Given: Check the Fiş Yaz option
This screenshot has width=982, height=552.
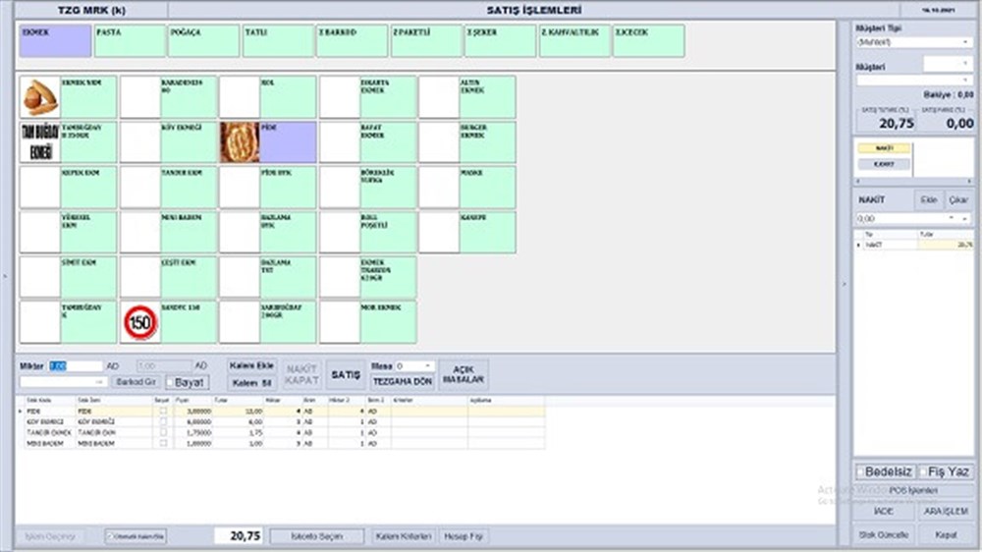Looking at the screenshot, I should (x=925, y=472).
